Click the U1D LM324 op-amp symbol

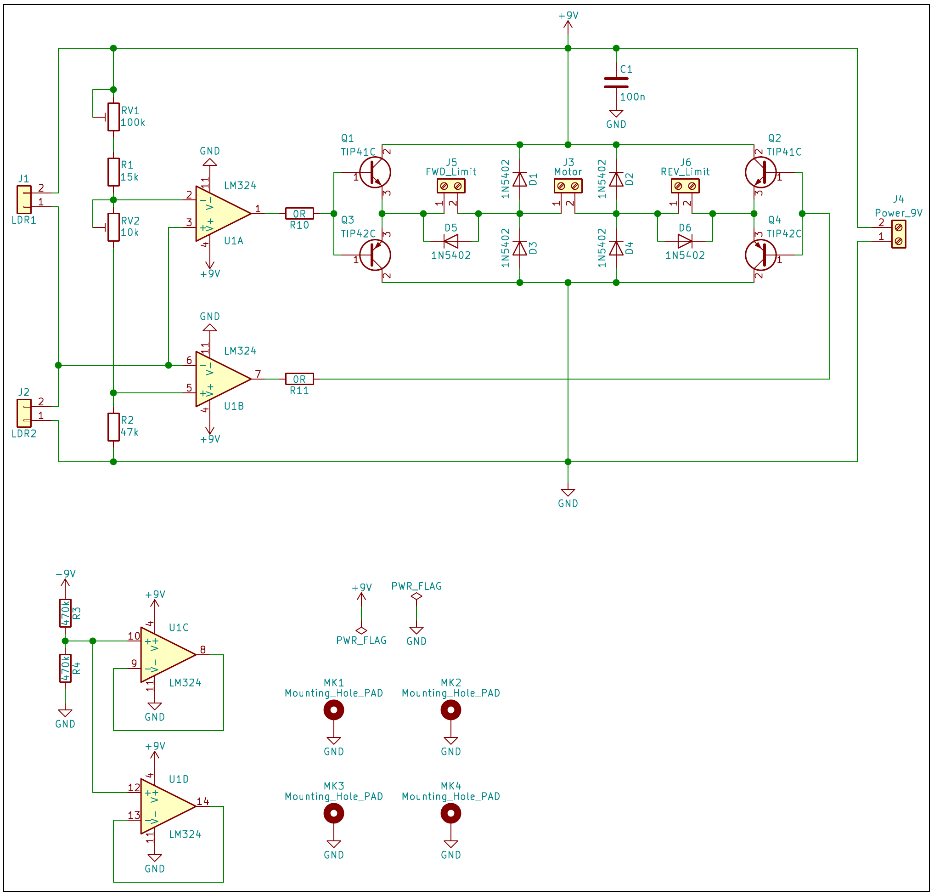coord(164,807)
